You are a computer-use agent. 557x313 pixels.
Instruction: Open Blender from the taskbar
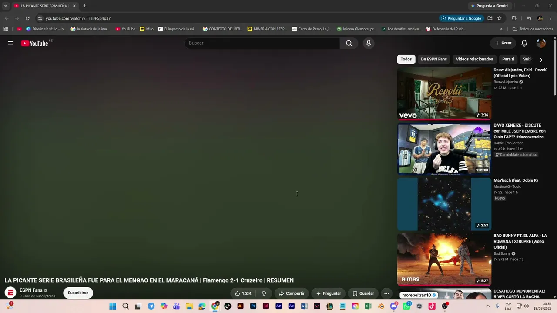tap(381, 306)
